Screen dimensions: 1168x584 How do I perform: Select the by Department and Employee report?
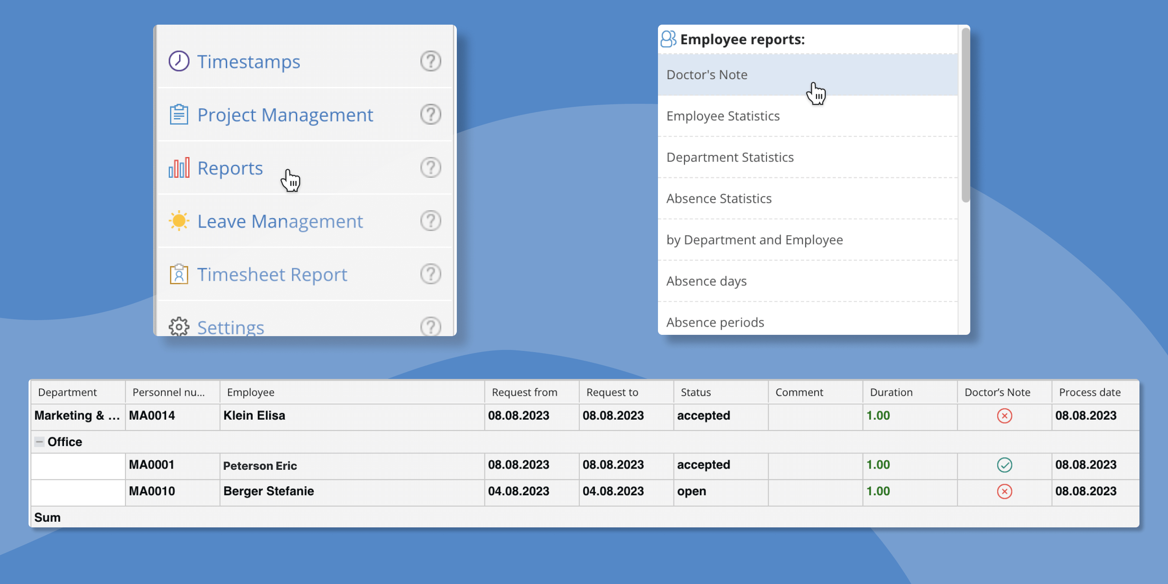pos(808,240)
